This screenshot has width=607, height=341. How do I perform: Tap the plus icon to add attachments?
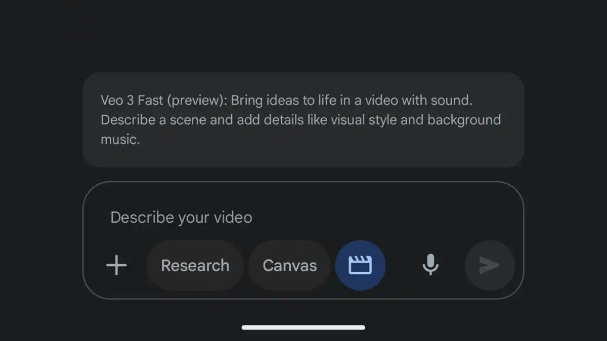(x=116, y=265)
